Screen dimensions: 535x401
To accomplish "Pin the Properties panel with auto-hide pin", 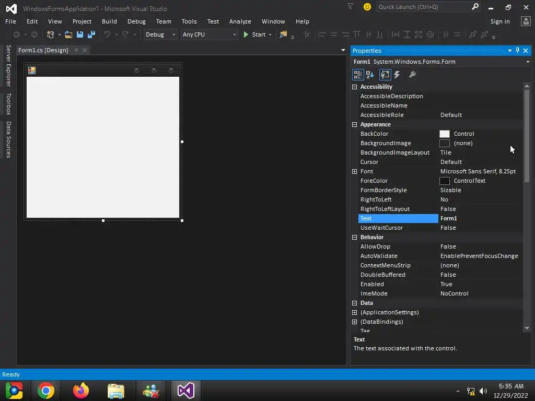I will click(x=518, y=51).
